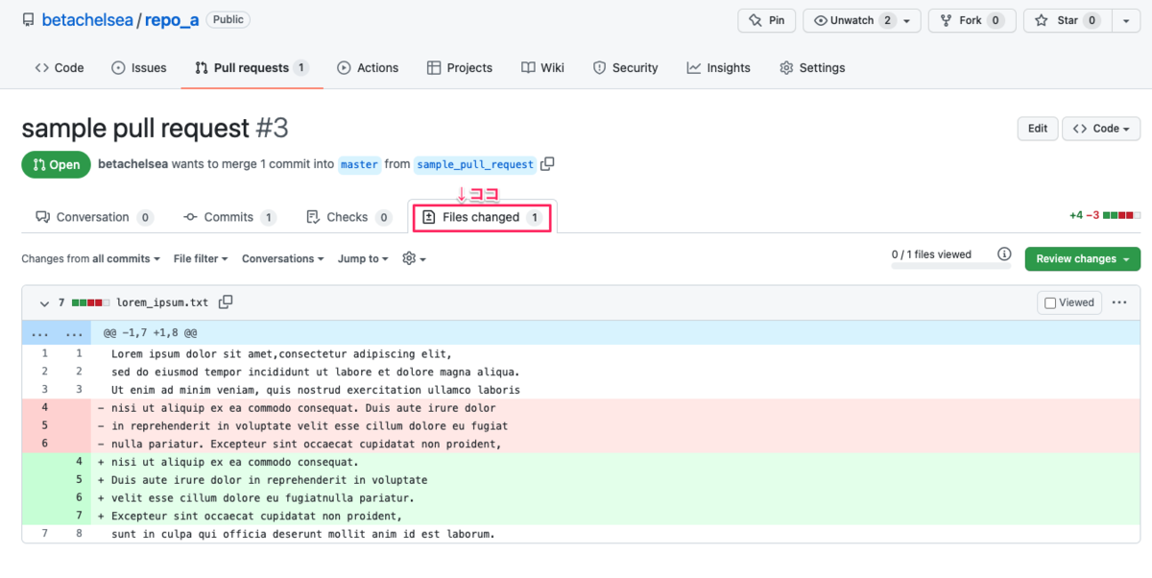The width and height of the screenshot is (1152, 578).
Task: Click the lorem_ipsum.txt file name link
Action: click(162, 302)
